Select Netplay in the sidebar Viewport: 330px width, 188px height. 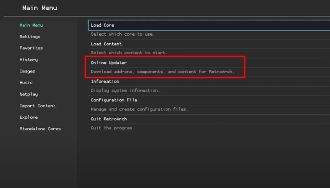(x=29, y=94)
